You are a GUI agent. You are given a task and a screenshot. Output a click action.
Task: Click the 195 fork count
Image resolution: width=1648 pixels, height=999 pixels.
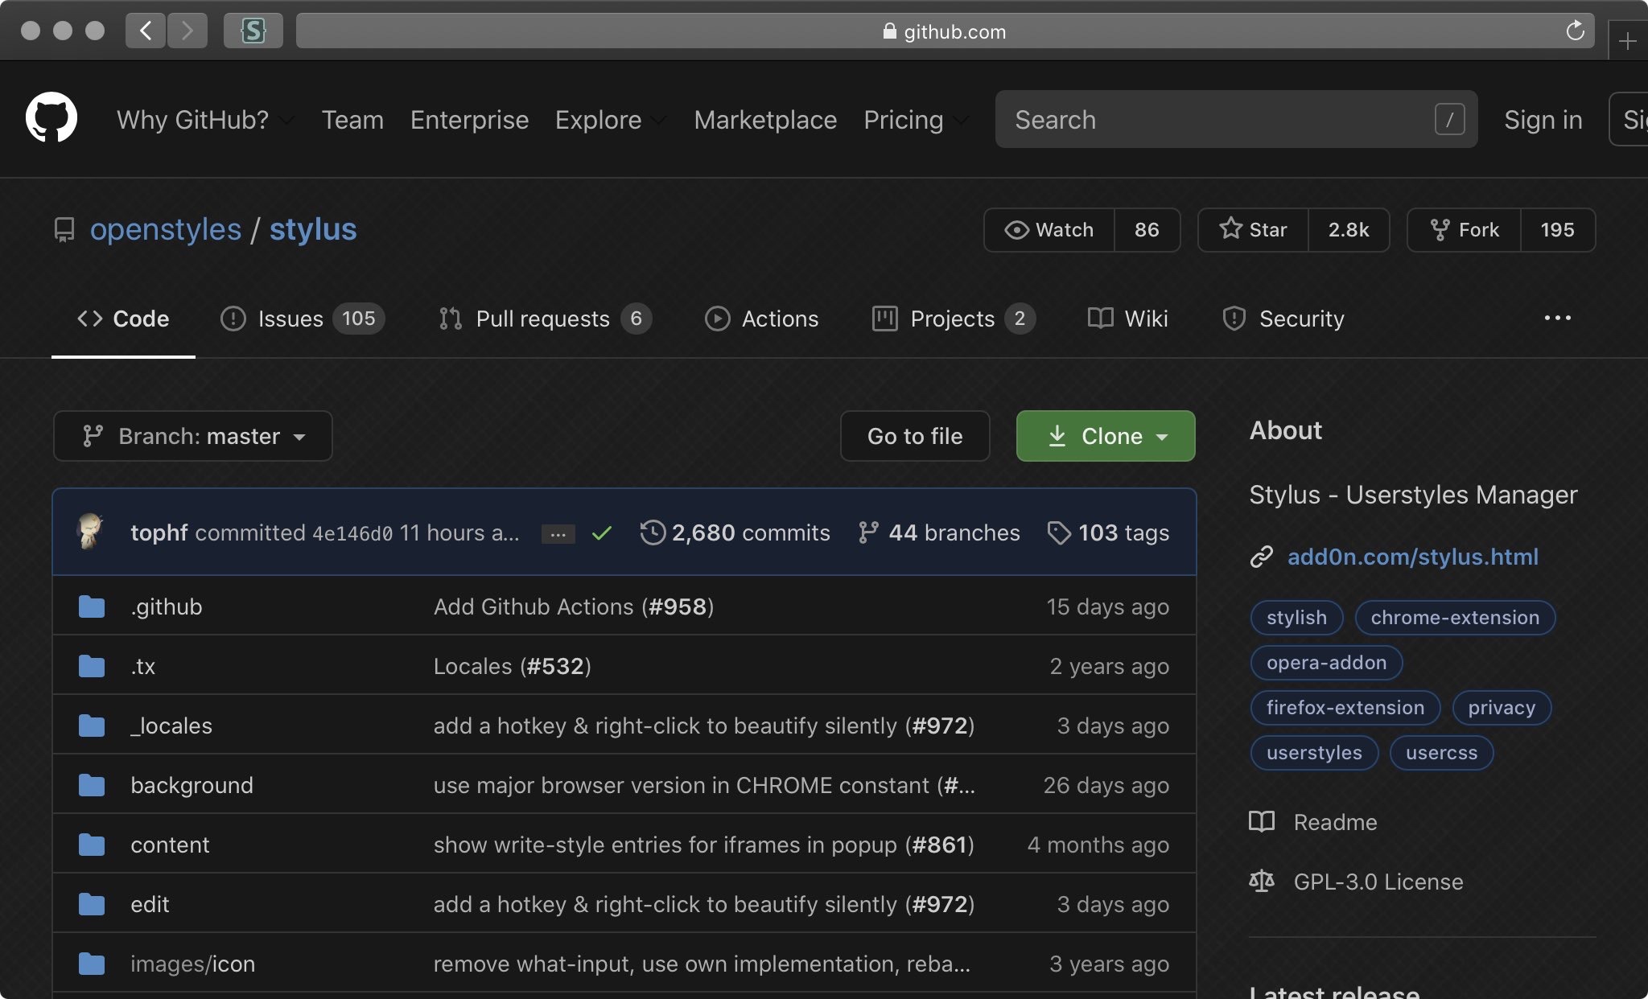click(x=1557, y=230)
